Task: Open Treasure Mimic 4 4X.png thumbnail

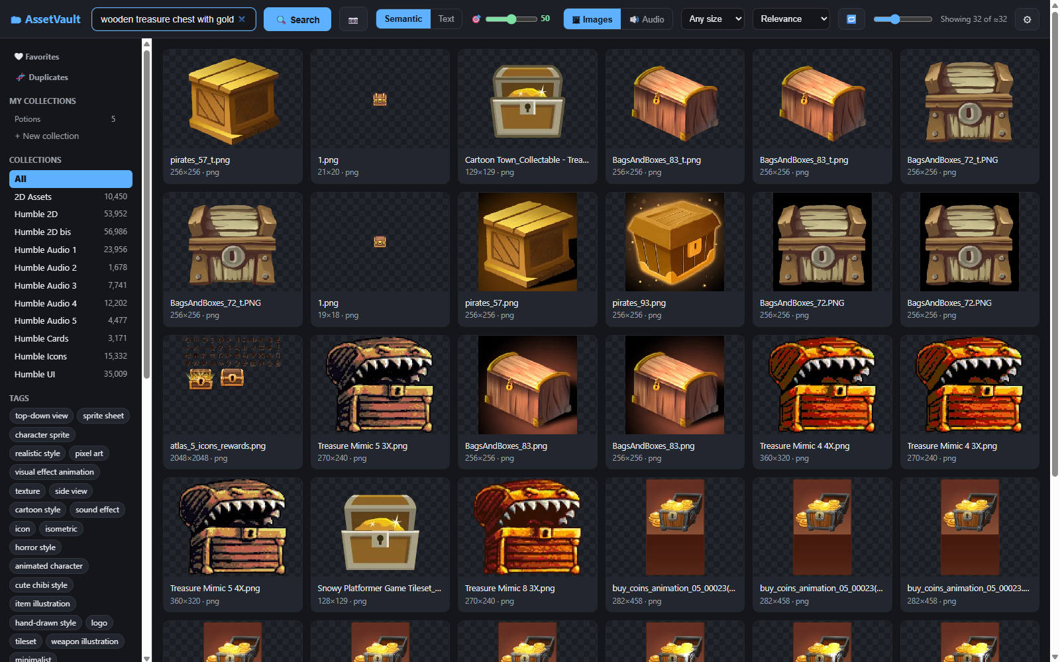Action: [x=822, y=385]
